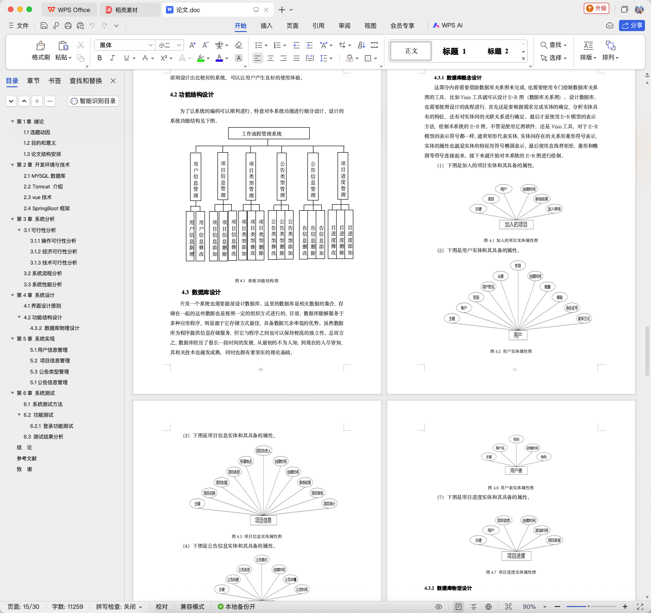
Task: Switch to the 插入 ribbon tab
Action: 267,26
